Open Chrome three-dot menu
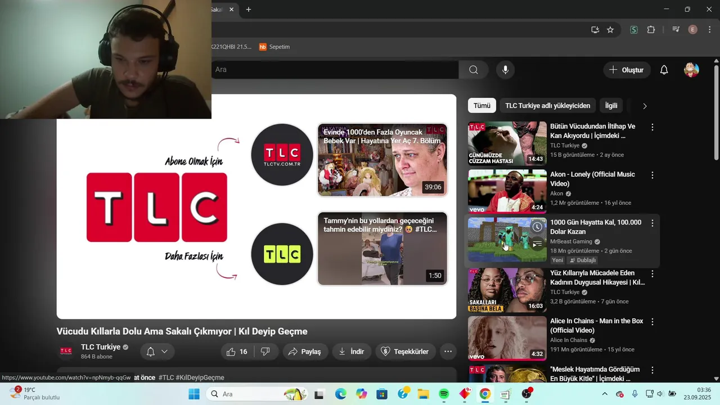Viewport: 720px width, 405px height. [709, 30]
